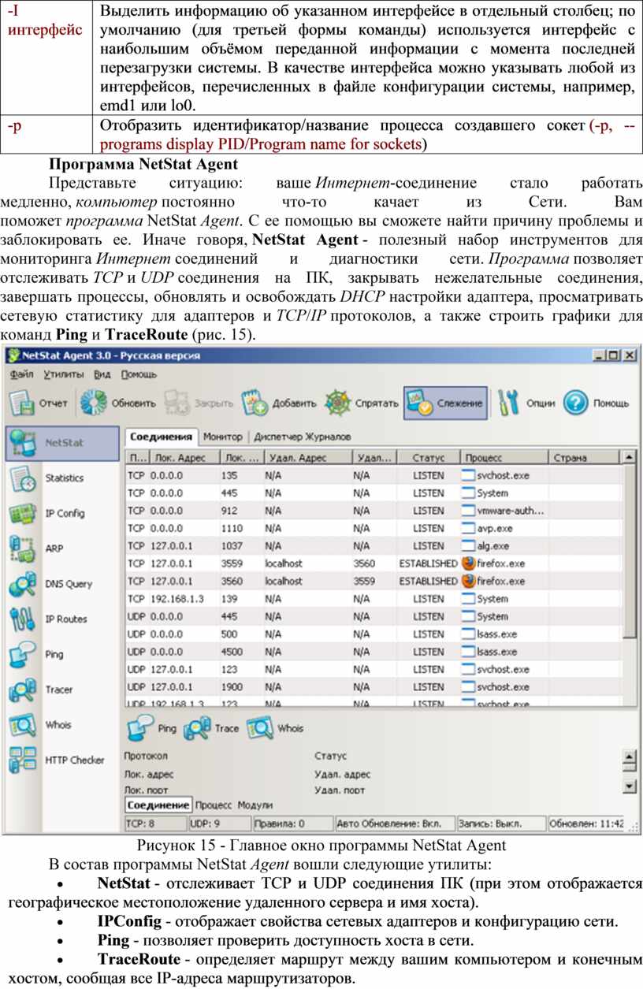Open the Файл menu

click(22, 374)
